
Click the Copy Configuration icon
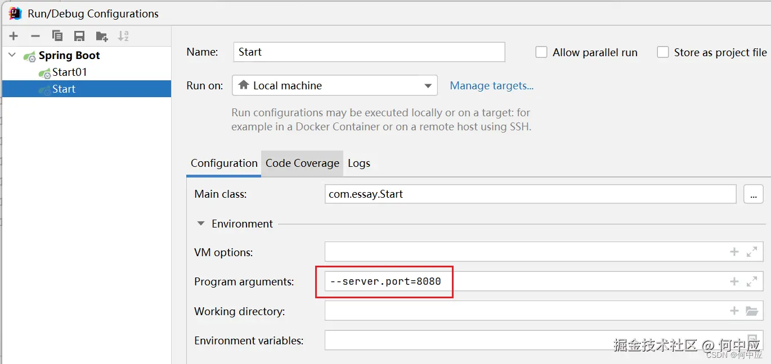(x=57, y=36)
